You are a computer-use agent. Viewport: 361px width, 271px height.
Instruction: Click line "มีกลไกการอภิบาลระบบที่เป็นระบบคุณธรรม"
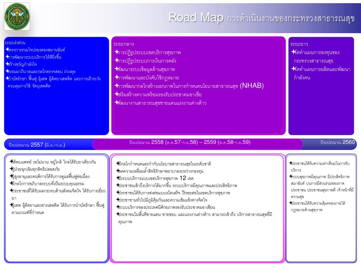[48, 183]
